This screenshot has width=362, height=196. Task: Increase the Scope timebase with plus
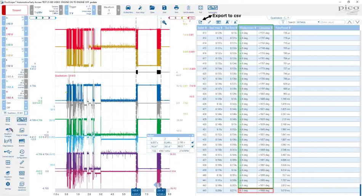click(x=61, y=10)
